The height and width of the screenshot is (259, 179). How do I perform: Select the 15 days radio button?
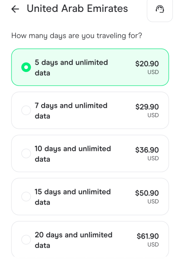(x=26, y=196)
